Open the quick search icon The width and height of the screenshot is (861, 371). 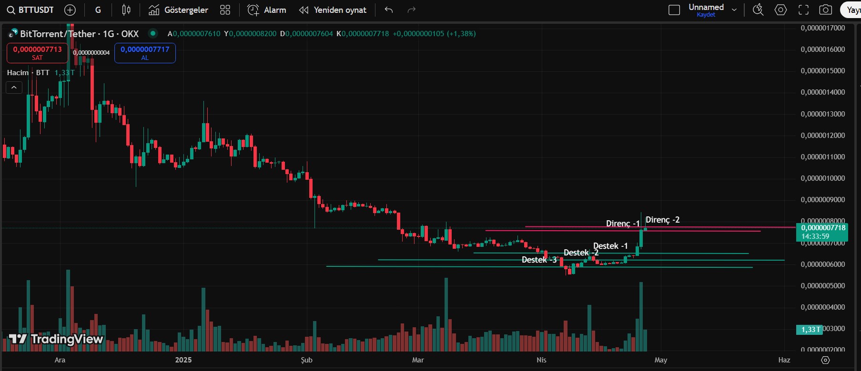(x=758, y=10)
